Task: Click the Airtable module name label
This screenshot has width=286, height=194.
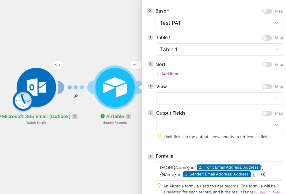Action: point(115,116)
